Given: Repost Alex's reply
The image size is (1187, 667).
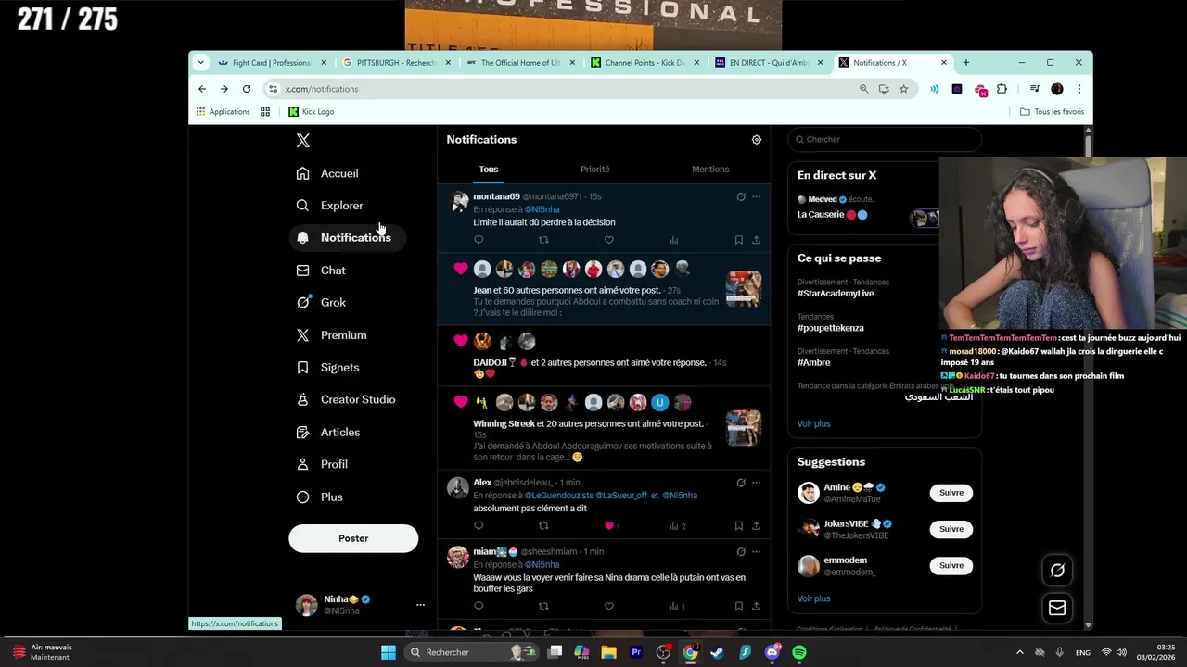Looking at the screenshot, I should coord(543,526).
